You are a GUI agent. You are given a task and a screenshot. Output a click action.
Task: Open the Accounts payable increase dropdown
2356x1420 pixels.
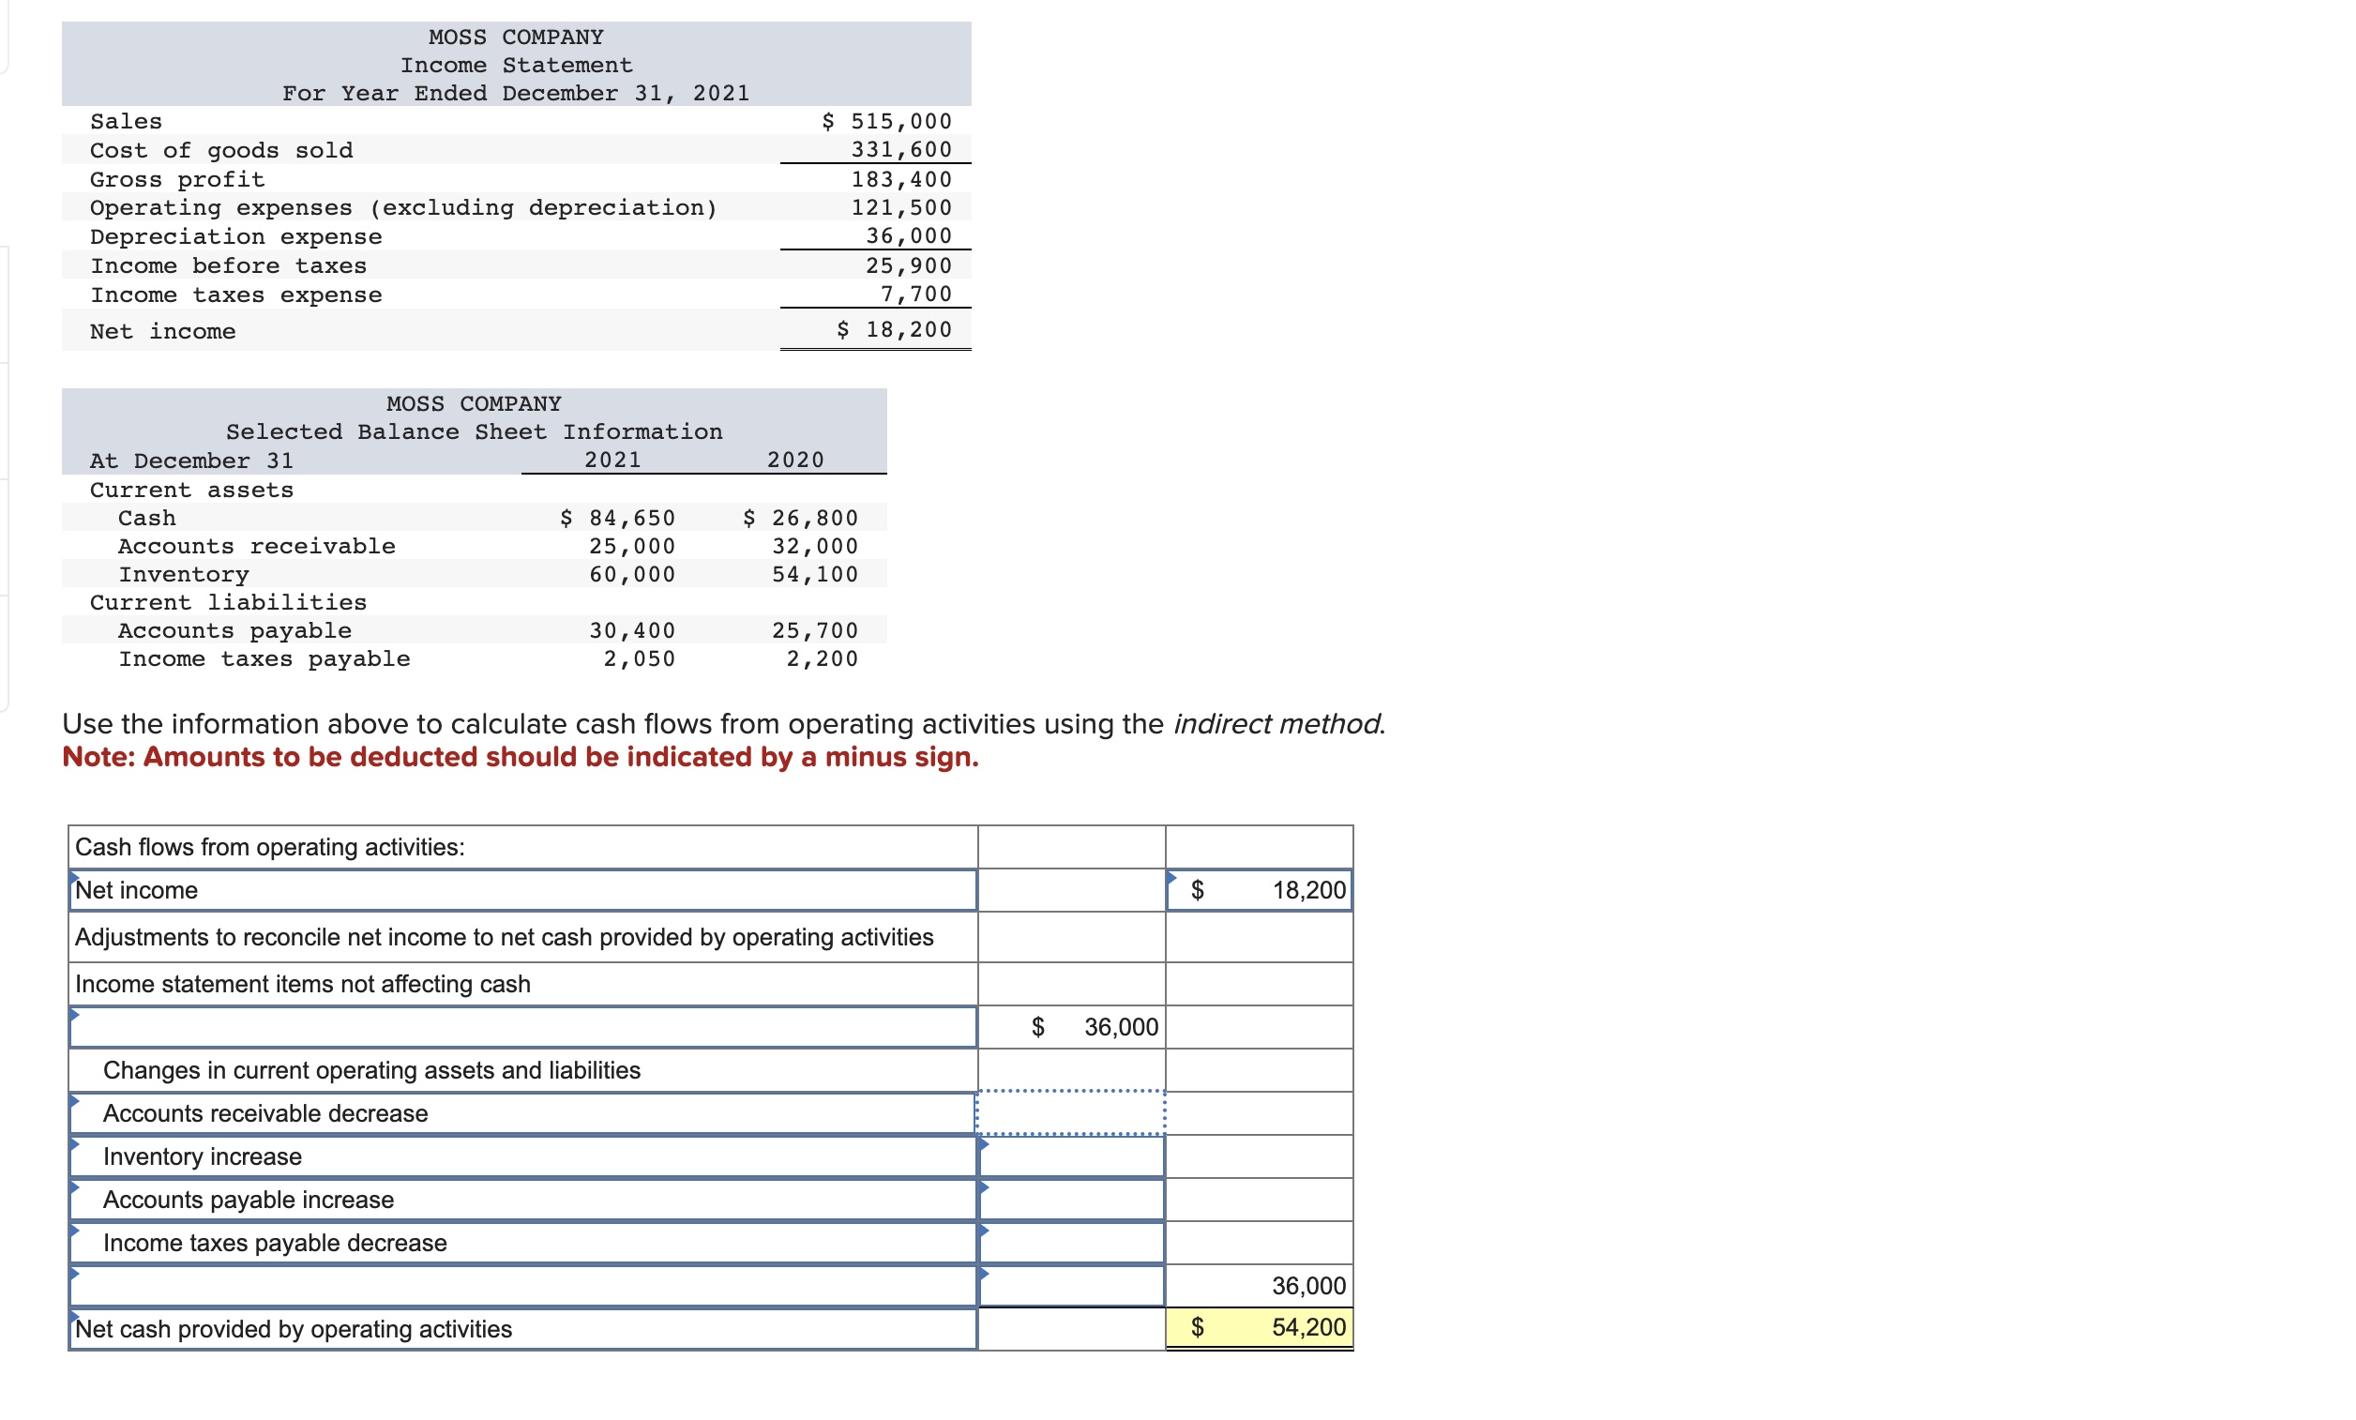[x=523, y=1199]
